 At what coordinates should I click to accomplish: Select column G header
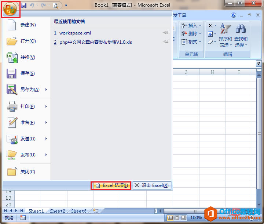coord(186,72)
